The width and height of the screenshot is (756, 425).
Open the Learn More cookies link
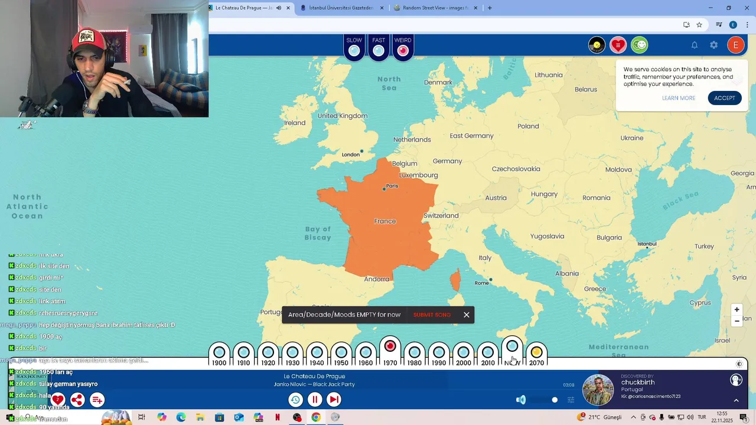(679, 98)
